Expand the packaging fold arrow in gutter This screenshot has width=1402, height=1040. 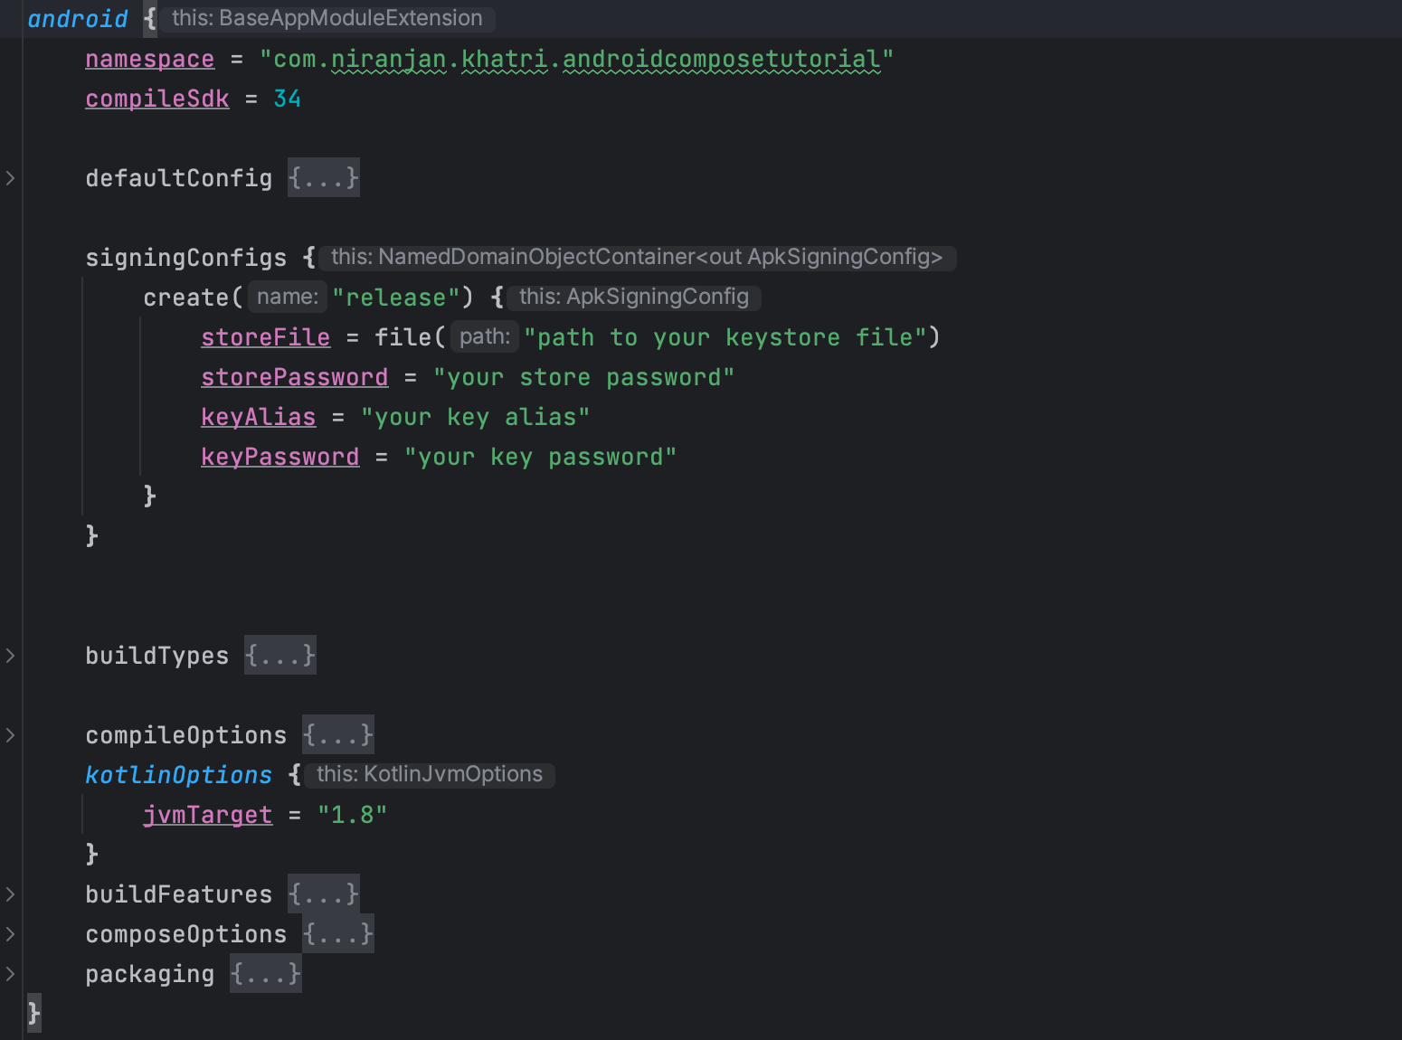click(10, 974)
